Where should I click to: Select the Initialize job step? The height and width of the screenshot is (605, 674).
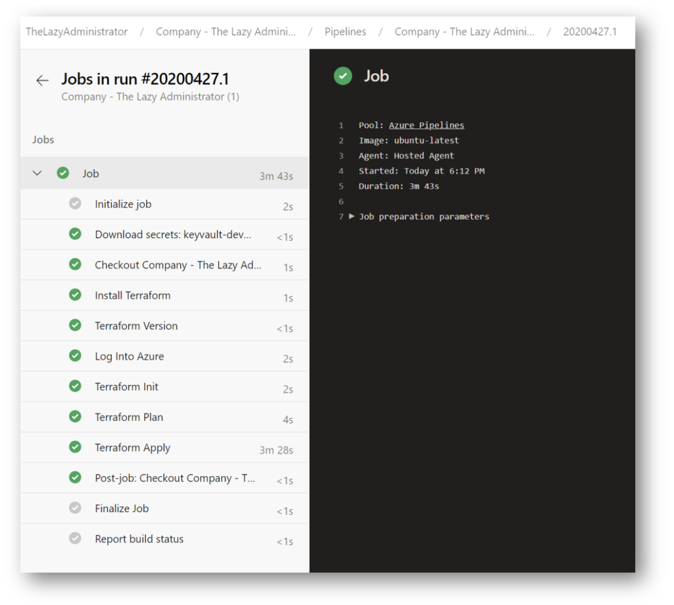tap(165, 204)
